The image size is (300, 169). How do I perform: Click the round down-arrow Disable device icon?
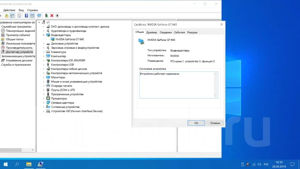[x=57, y=15]
